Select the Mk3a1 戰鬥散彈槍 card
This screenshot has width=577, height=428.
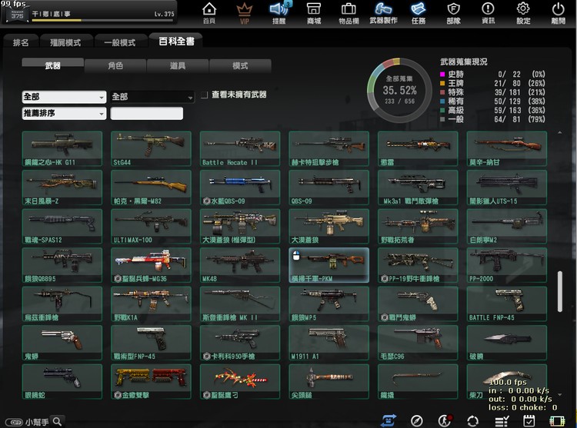pyautogui.click(x=418, y=187)
